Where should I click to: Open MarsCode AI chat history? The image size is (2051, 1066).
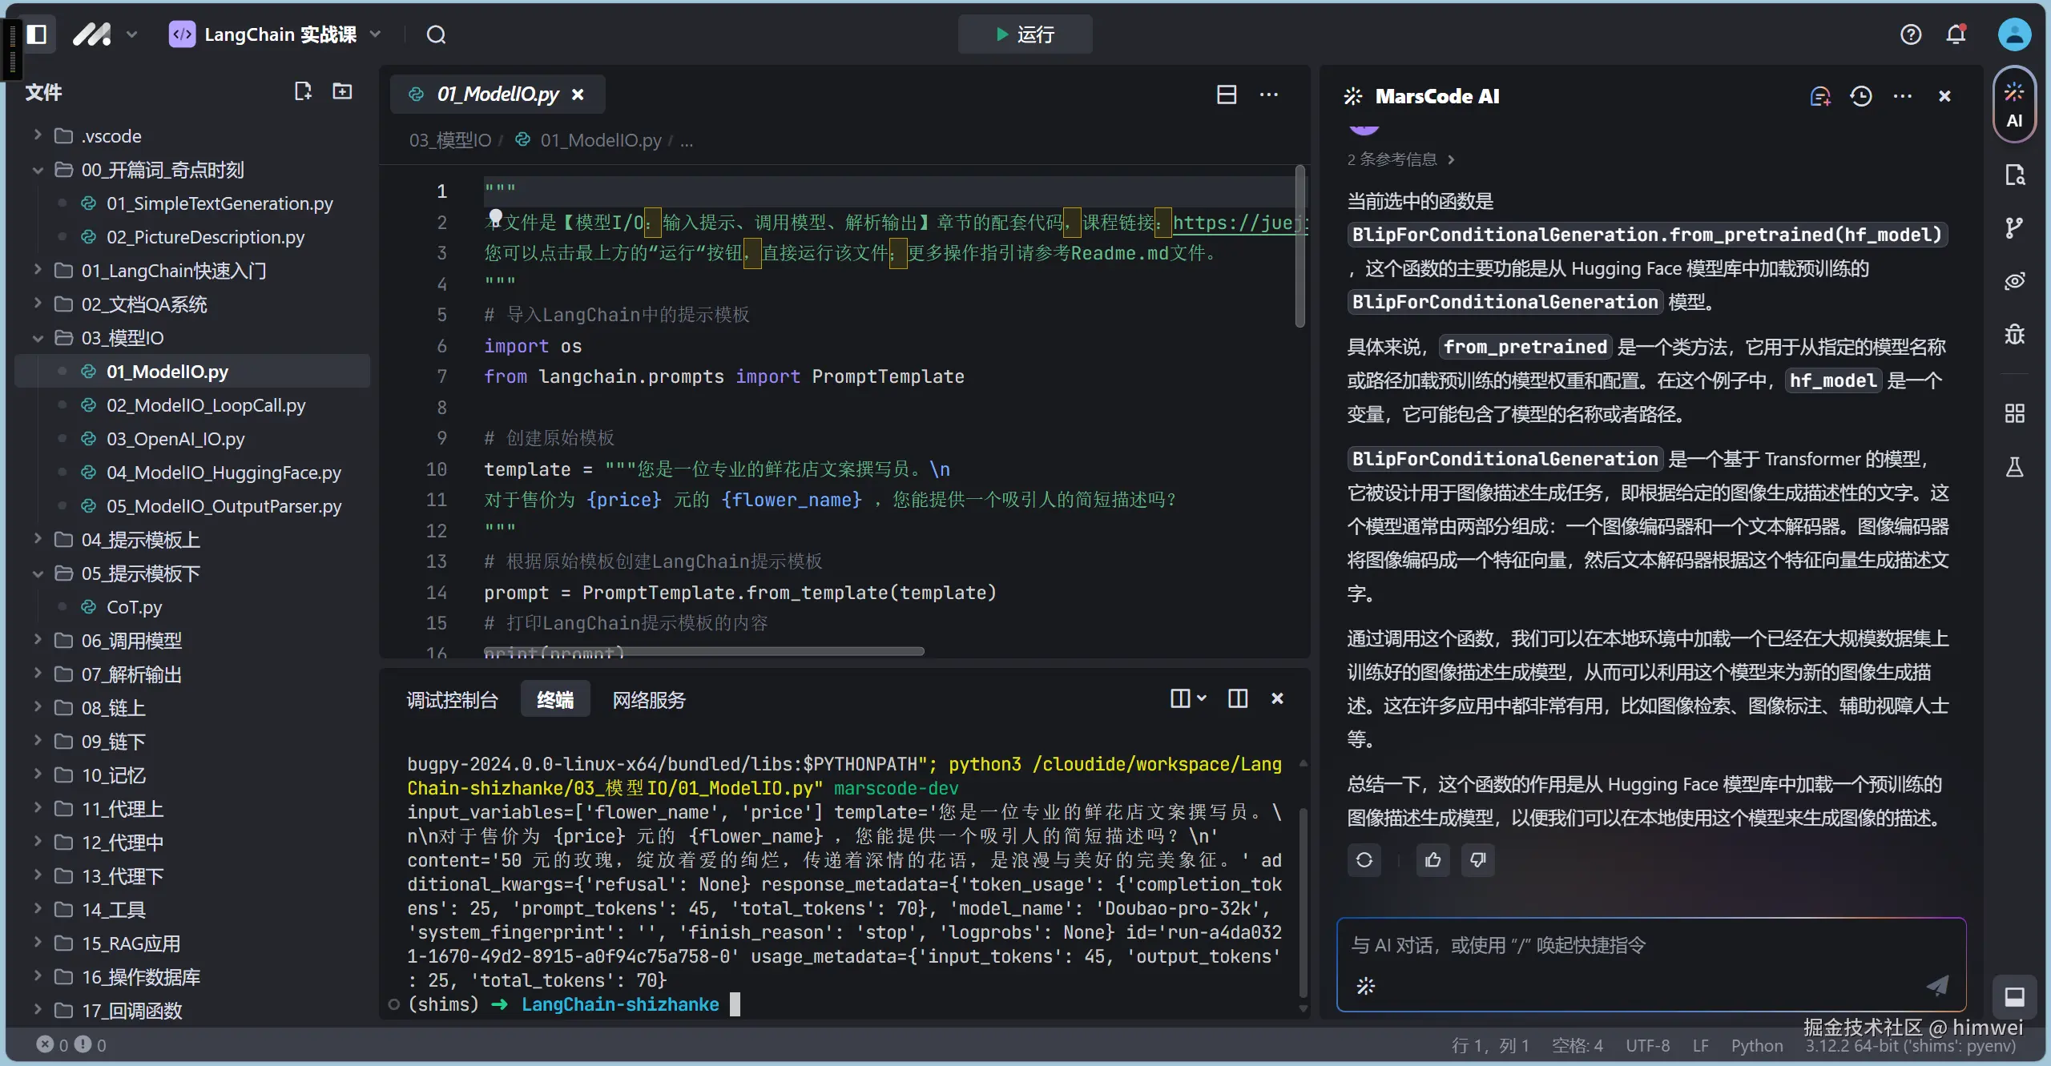1861,95
